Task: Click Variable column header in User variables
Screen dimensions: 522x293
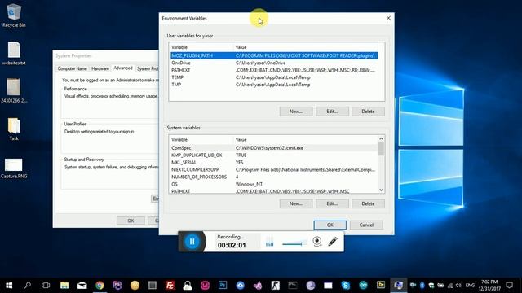Action: [201, 47]
